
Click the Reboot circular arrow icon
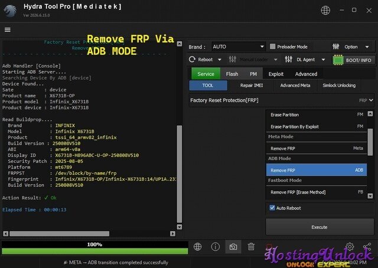point(192,59)
